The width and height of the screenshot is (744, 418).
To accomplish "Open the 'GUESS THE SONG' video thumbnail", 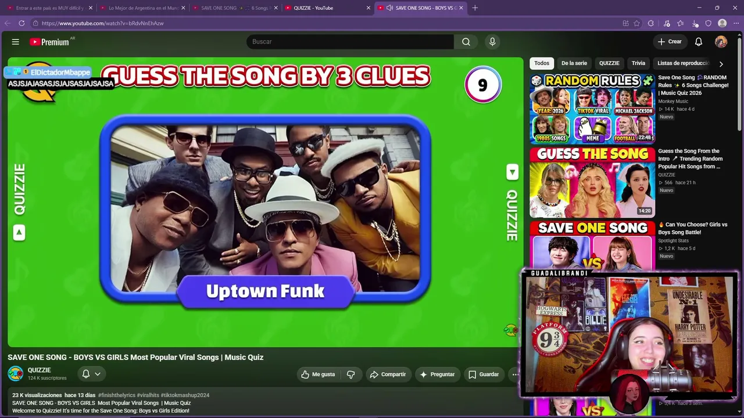I will click(x=592, y=182).
